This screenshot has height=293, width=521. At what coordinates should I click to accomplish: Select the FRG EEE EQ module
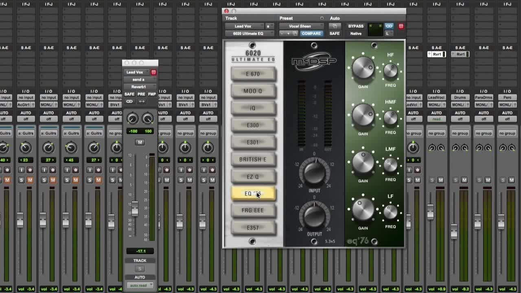click(253, 210)
